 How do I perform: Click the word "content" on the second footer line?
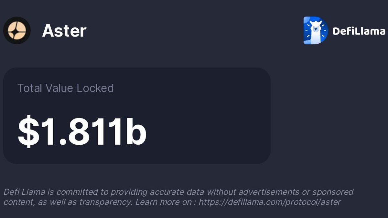click(x=16, y=202)
